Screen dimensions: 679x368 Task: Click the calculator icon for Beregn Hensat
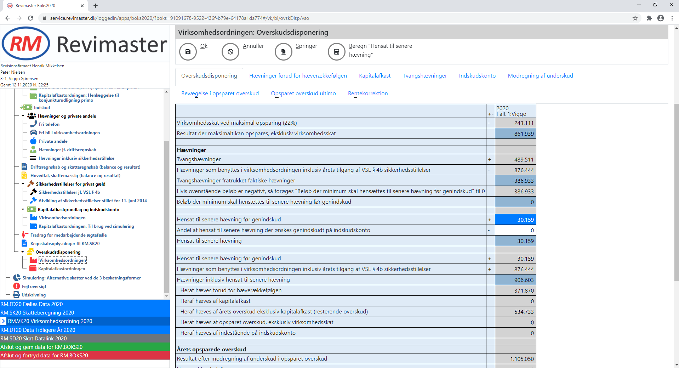(337, 52)
